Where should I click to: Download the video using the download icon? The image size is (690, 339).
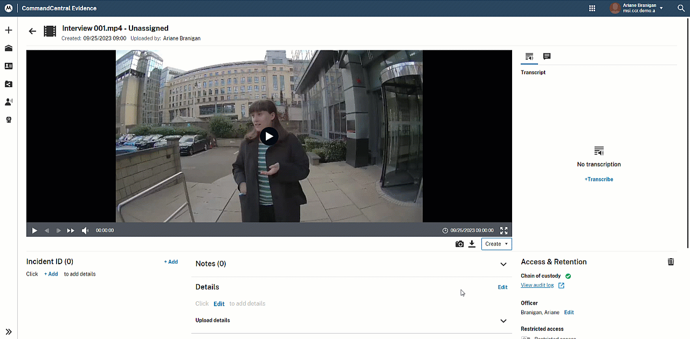tap(472, 244)
